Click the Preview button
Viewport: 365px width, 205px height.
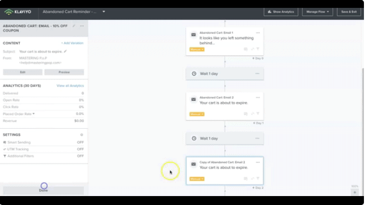click(64, 72)
